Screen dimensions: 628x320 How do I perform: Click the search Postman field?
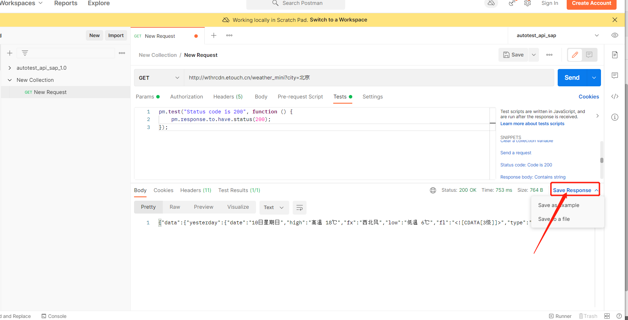295,4
